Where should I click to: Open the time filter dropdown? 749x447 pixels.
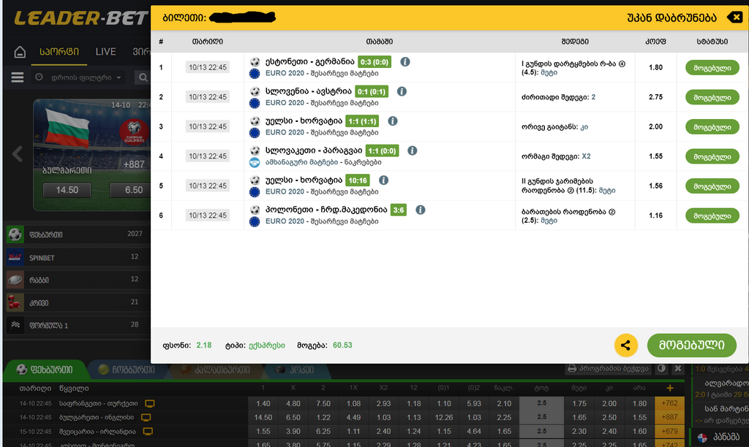click(x=79, y=77)
